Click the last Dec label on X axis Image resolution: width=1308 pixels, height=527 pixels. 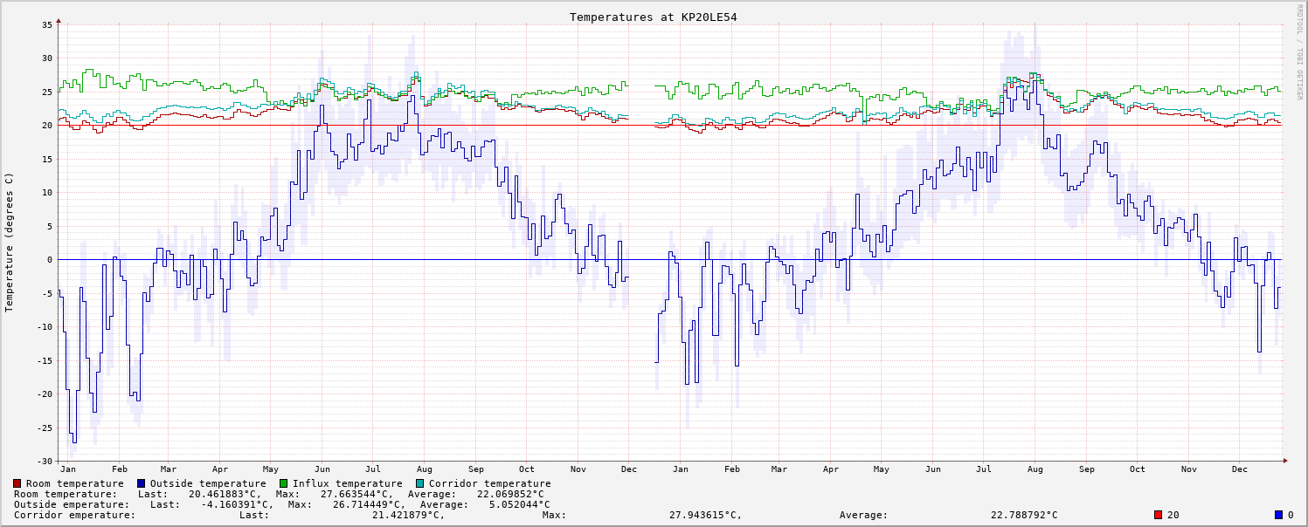(1239, 469)
